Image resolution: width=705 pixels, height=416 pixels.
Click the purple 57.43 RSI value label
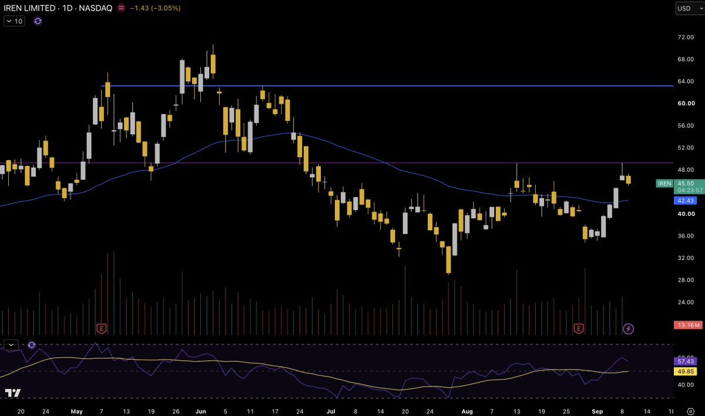(x=684, y=362)
